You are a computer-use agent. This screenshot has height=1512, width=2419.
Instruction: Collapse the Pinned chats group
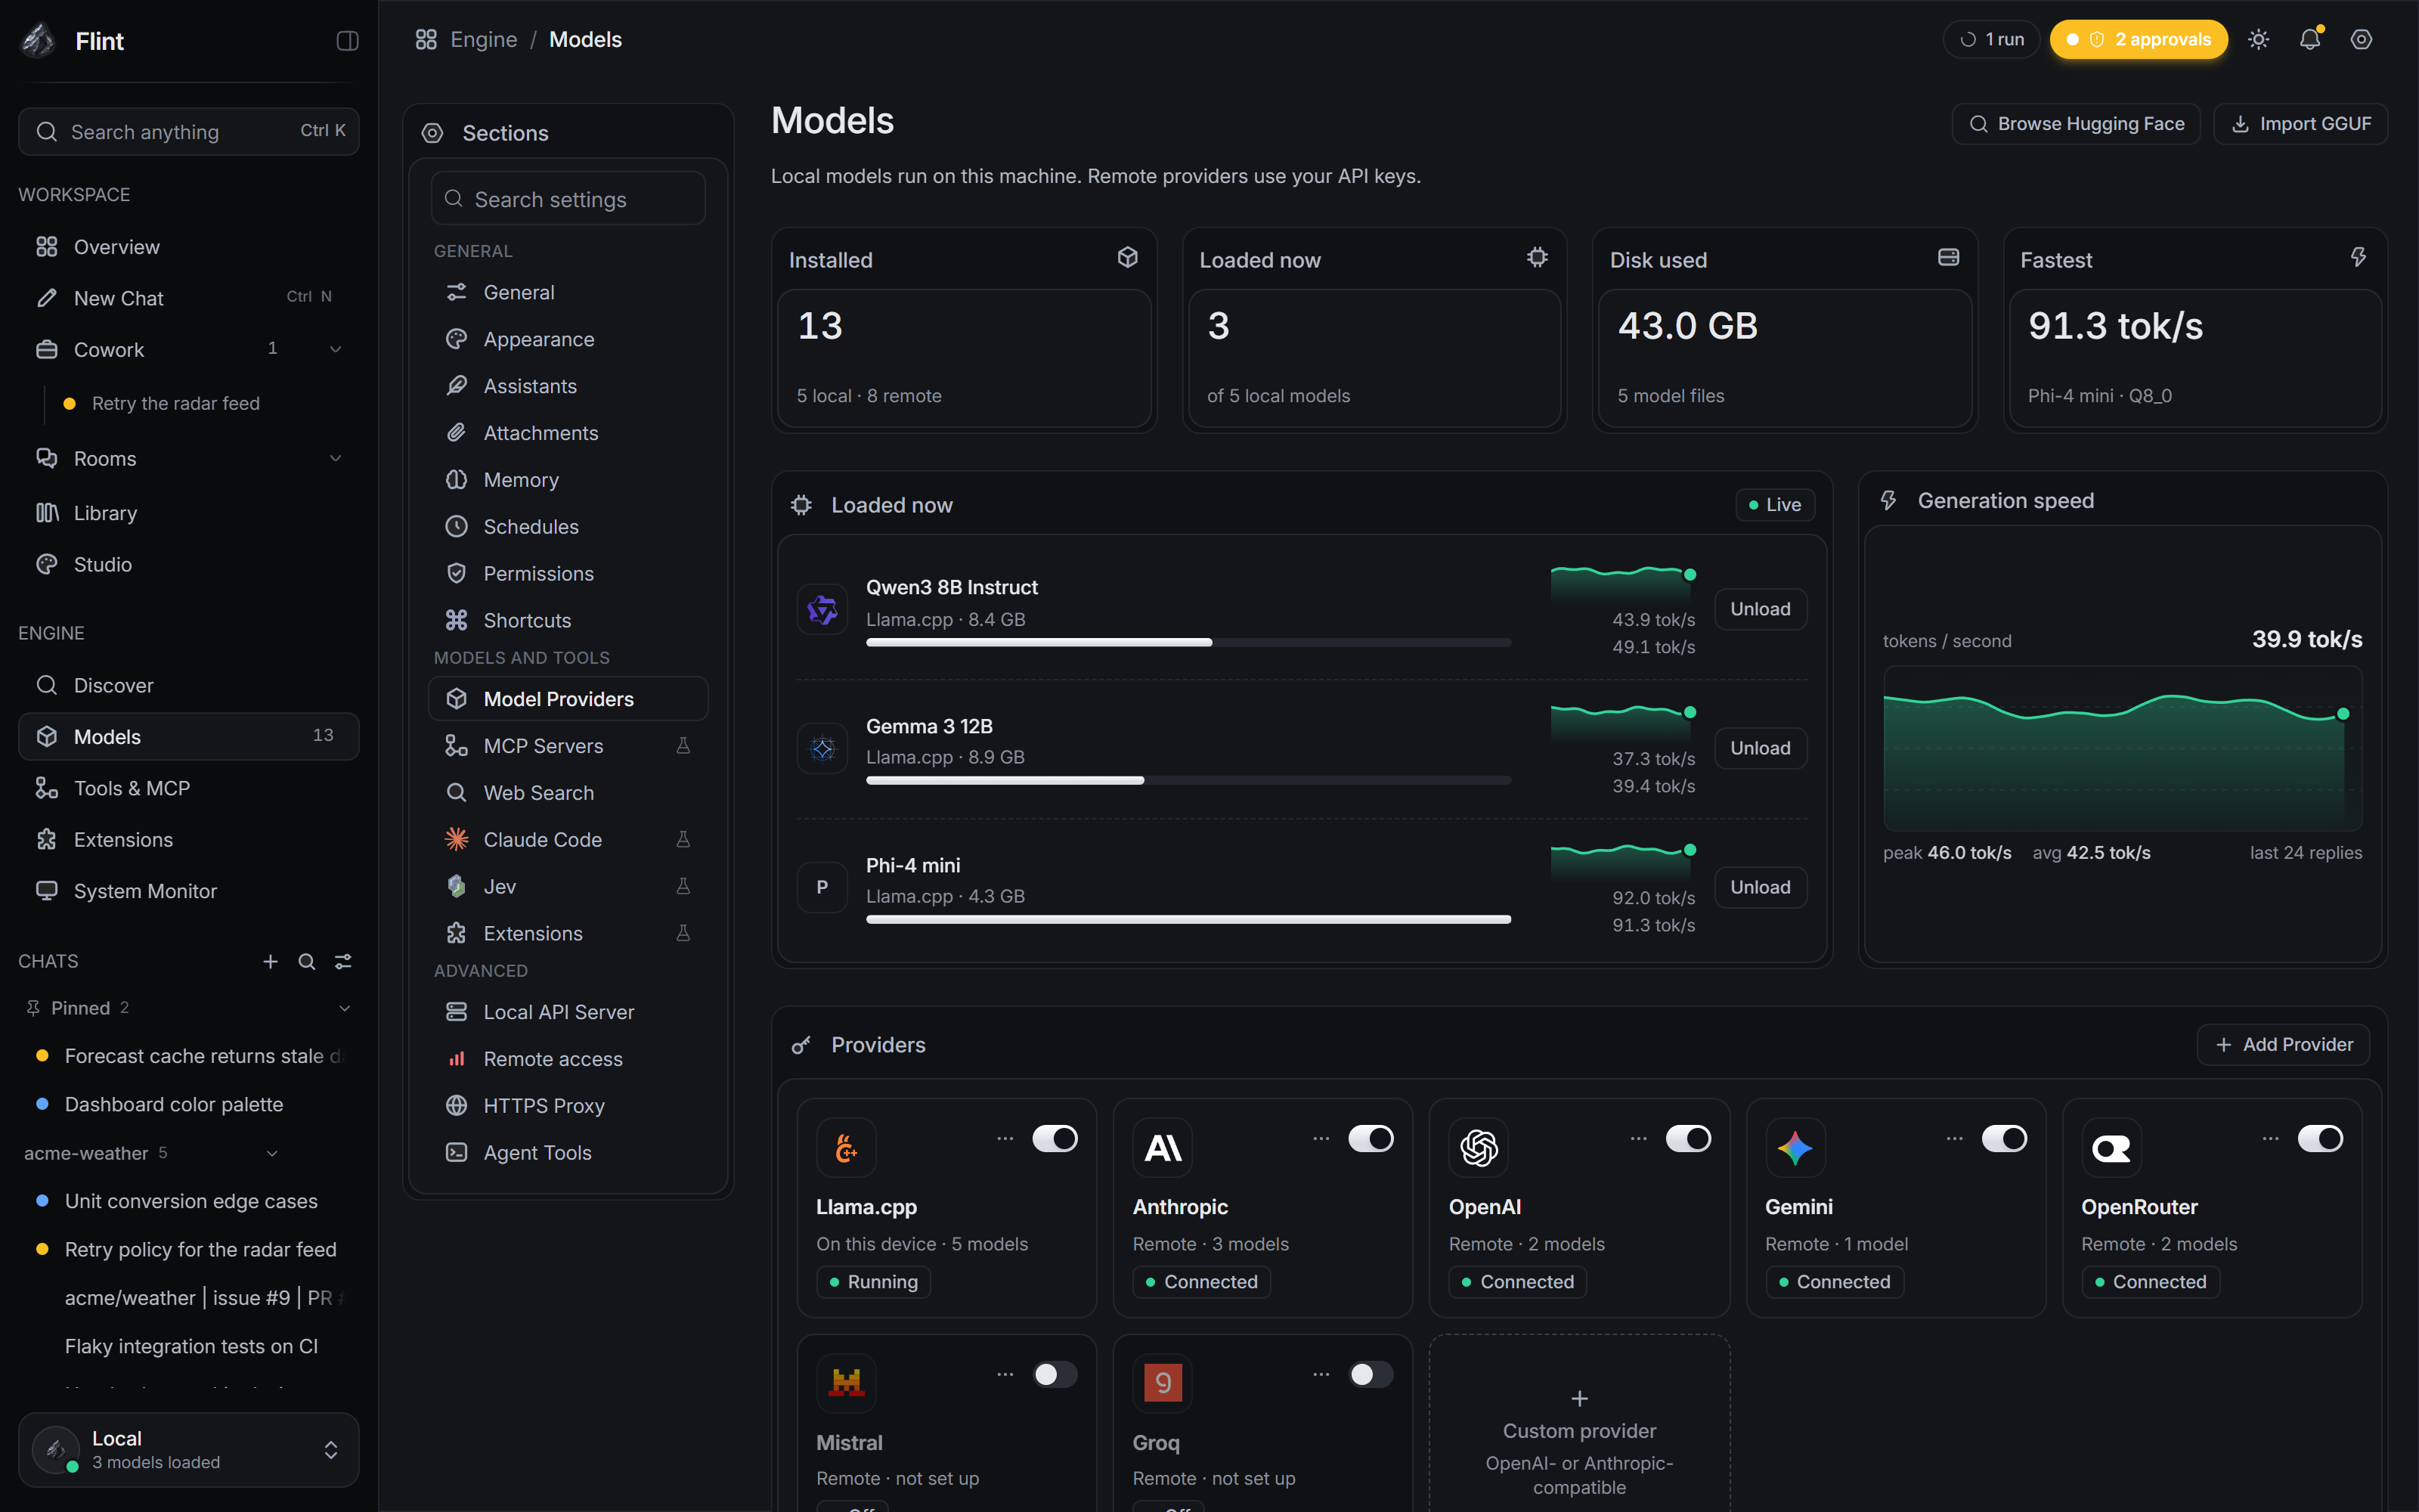coord(345,1008)
